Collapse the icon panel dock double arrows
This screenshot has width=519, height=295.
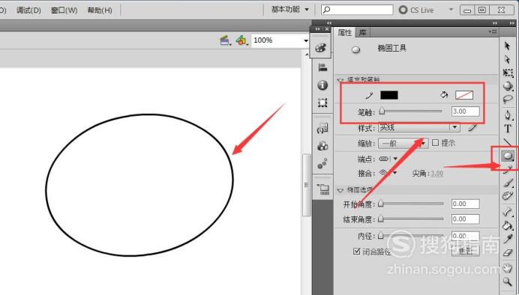pyautogui.click(x=318, y=29)
